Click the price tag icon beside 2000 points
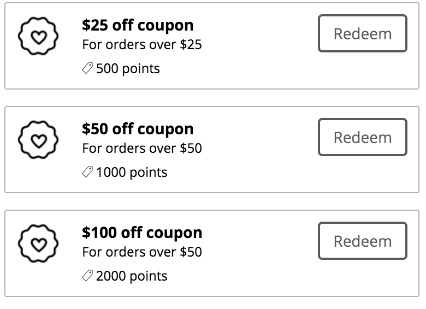426x309 pixels. (x=87, y=276)
